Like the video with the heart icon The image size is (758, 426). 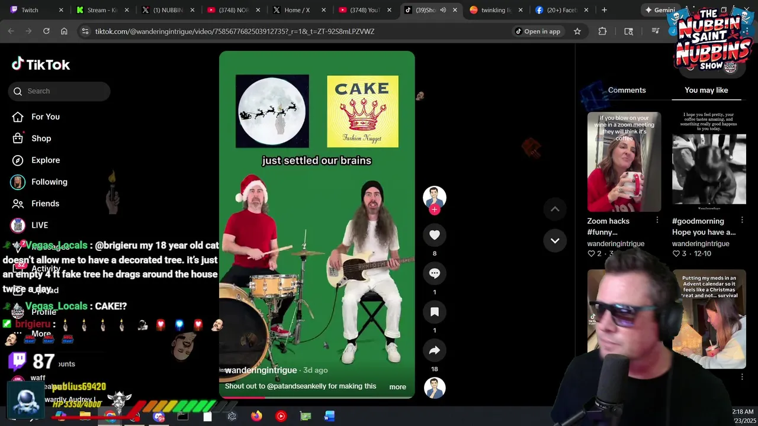pyautogui.click(x=434, y=235)
